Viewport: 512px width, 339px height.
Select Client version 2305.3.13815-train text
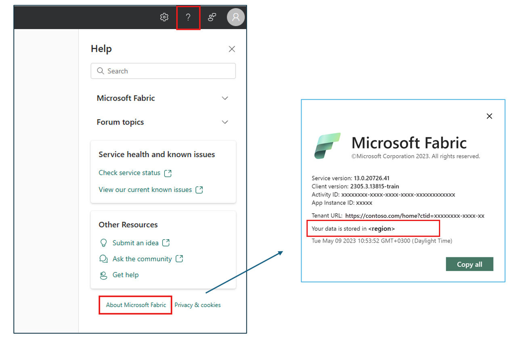[355, 186]
